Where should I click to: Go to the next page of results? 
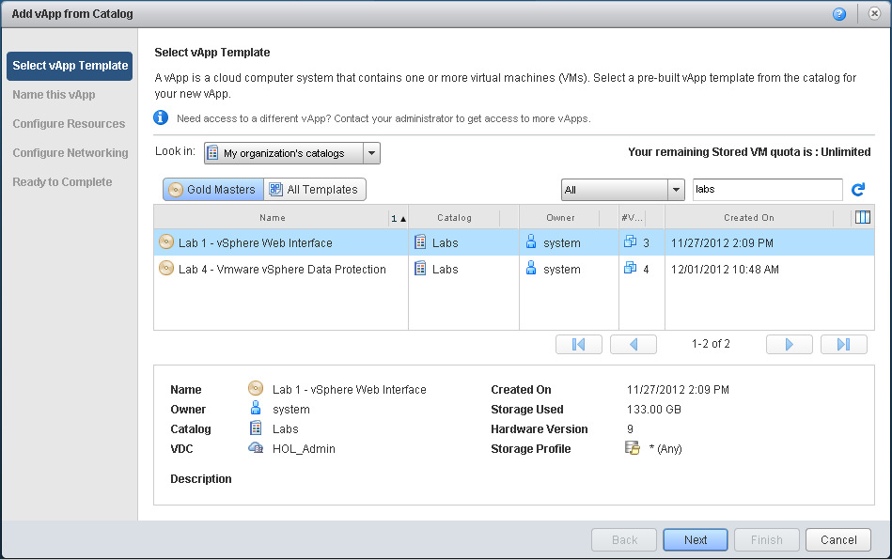(789, 345)
